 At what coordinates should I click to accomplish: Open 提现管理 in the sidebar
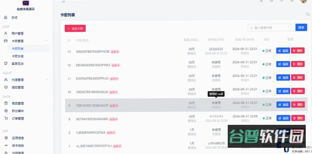click(x=17, y=87)
